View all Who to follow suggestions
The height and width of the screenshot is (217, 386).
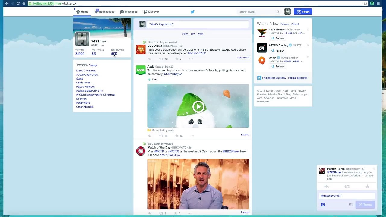point(295,24)
